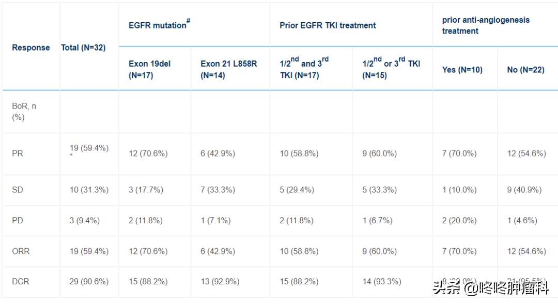Viewport: 558px width, 304px height.
Task: Click the "No (N=22)" column subheader
Action: (525, 70)
